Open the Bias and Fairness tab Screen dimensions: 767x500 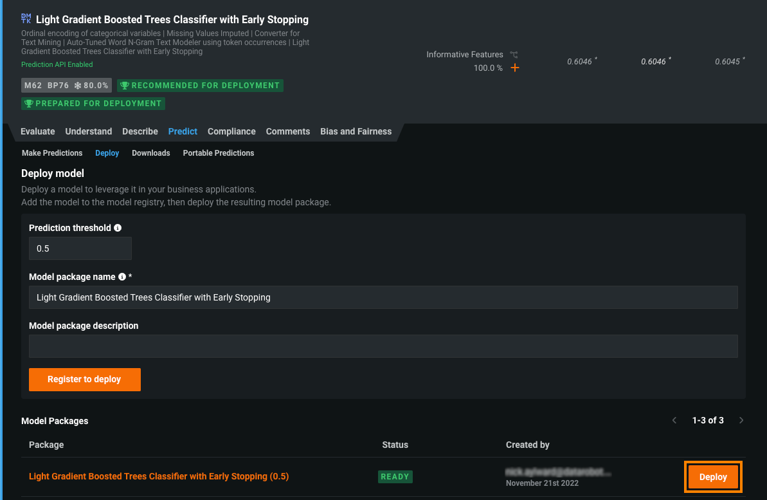pyautogui.click(x=356, y=131)
